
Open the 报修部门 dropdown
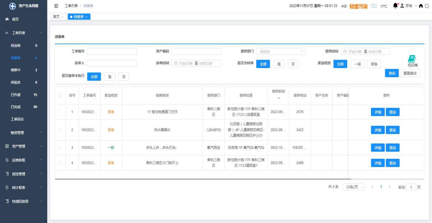281,52
